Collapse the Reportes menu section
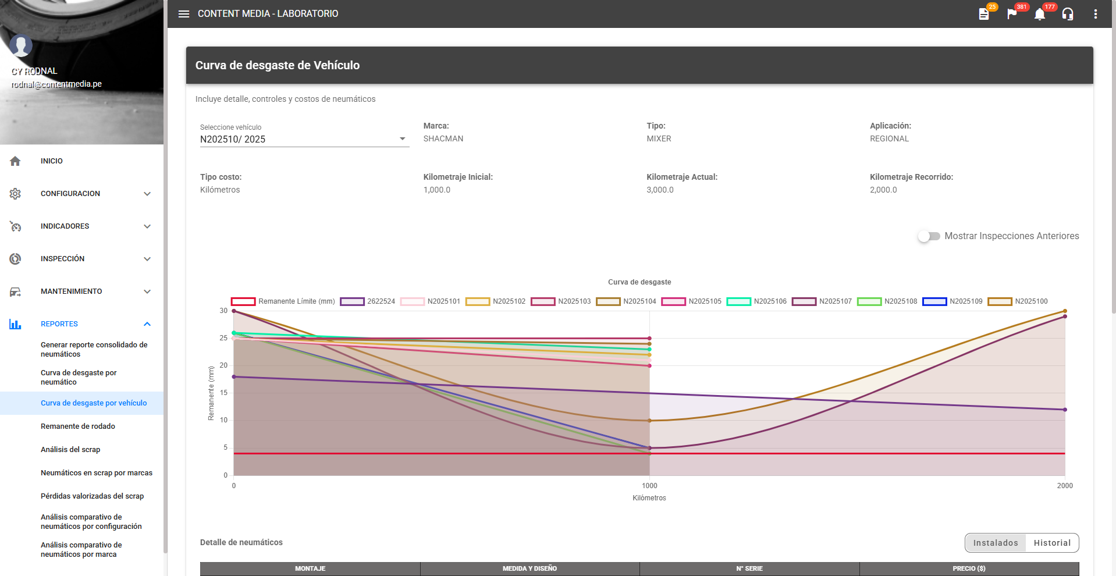 (147, 324)
